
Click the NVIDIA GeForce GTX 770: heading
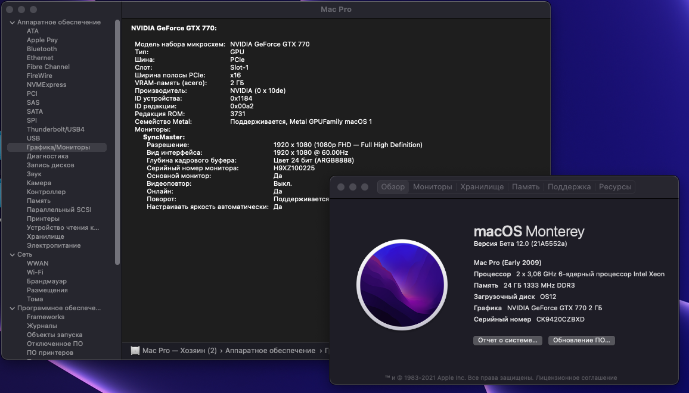click(x=174, y=28)
